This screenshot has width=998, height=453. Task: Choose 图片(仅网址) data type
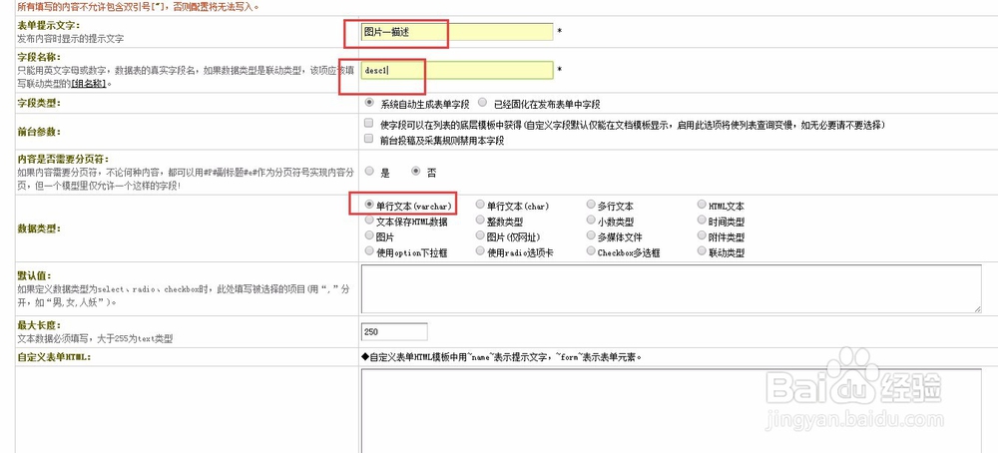point(481,236)
